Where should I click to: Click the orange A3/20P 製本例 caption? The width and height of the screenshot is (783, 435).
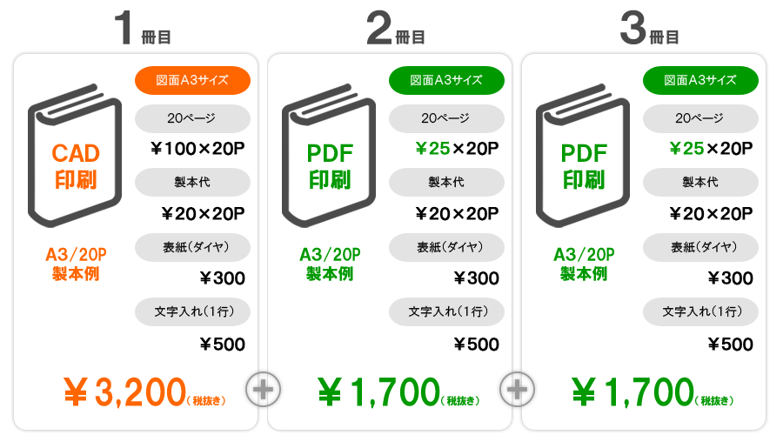[x=76, y=264]
